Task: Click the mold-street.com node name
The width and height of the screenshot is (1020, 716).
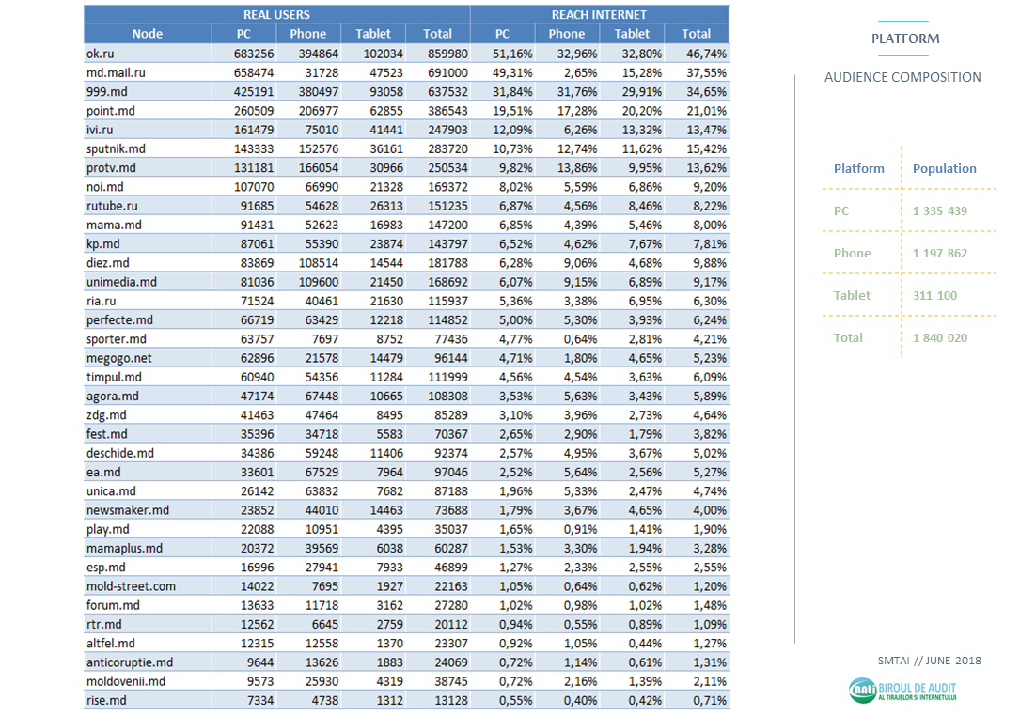Action: coord(131,586)
